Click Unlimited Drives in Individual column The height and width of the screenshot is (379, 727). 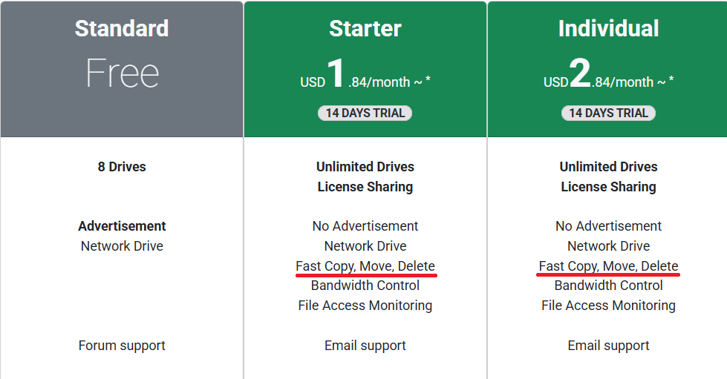(x=608, y=167)
